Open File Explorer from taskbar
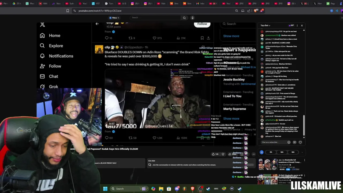343x193 pixels. pos(161,189)
